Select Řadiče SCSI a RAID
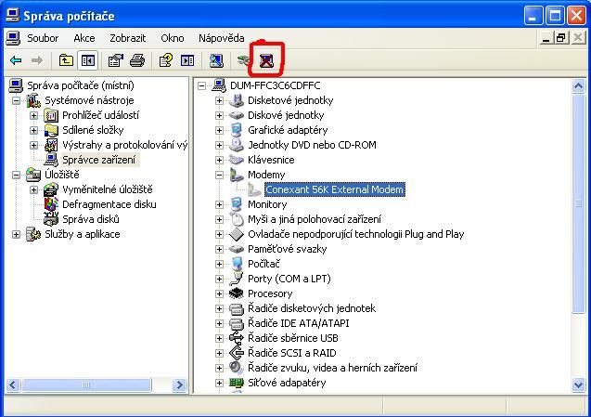Screen dimensions: 591x417 coord(291,353)
